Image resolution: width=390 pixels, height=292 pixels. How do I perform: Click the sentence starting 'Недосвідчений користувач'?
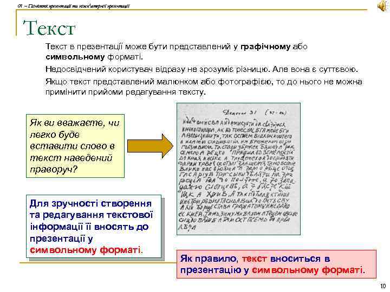click(x=201, y=69)
